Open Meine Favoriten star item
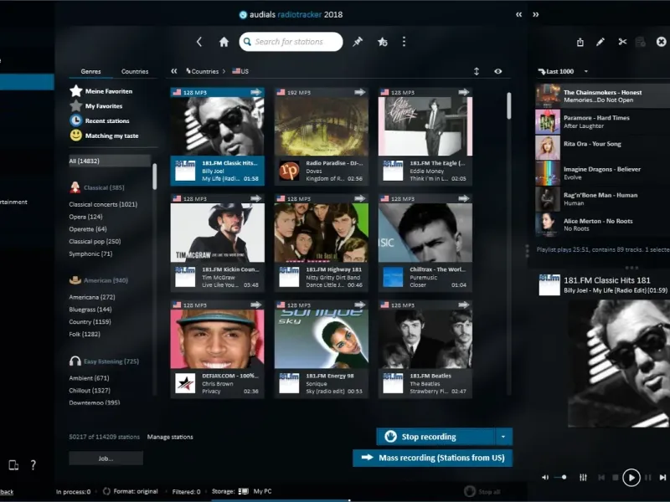The width and height of the screenshot is (670, 502). (x=101, y=91)
